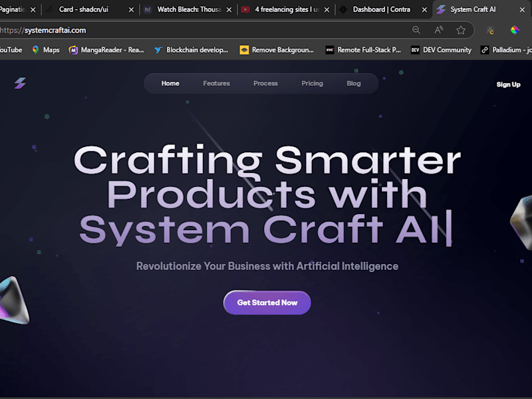
Task: Click the colorful Copilot icon in toolbar
Action: pos(514,30)
